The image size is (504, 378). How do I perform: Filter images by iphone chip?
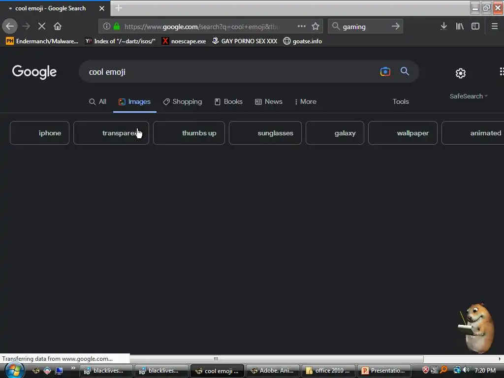(39, 133)
